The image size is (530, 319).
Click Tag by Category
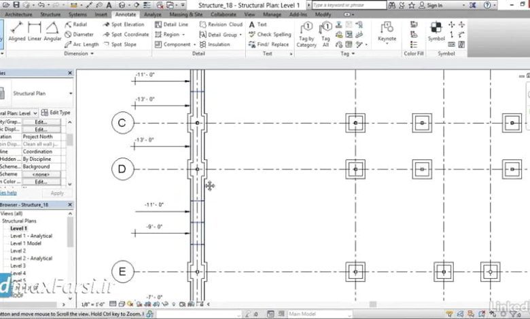tap(306, 34)
